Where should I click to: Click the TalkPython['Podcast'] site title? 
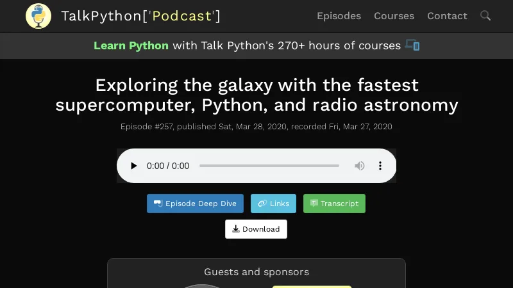click(141, 16)
